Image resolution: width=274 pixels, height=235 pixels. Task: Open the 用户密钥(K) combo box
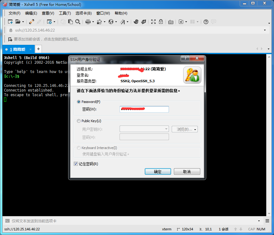(144, 129)
